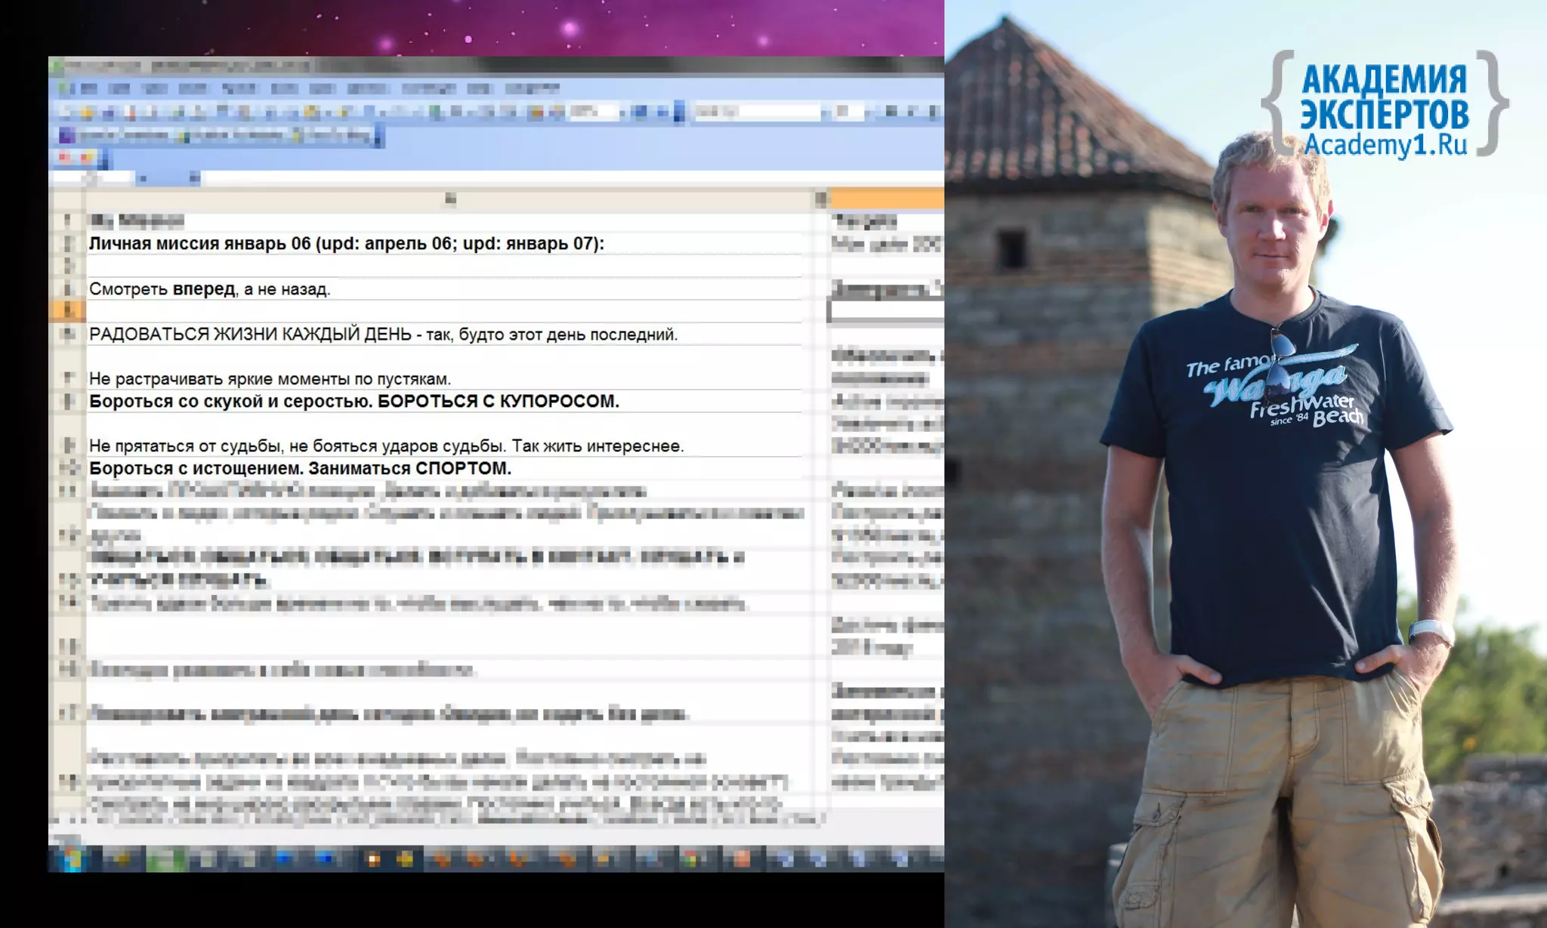
Task: Open the zoom percentage dropdown
Action: point(622,113)
